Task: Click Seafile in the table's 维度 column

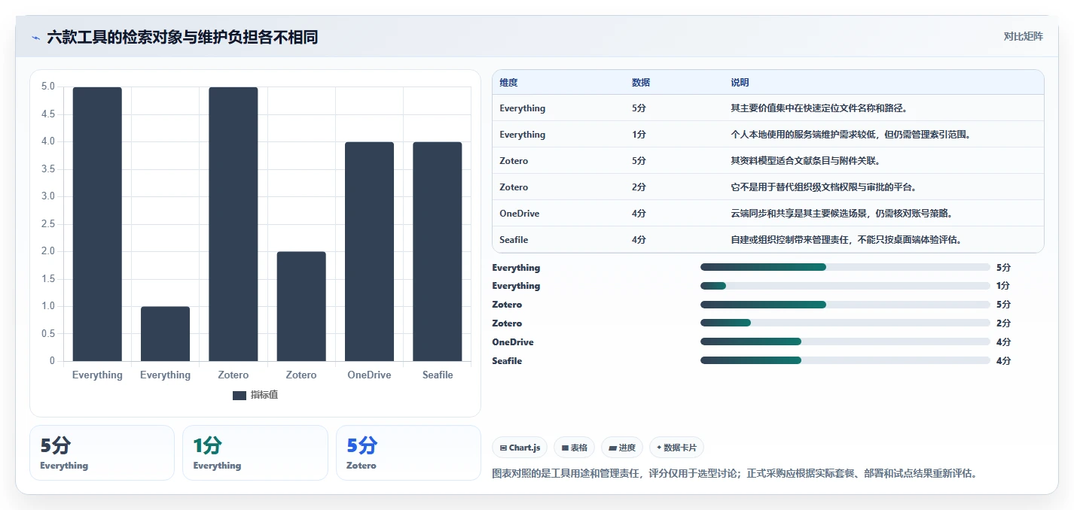Action: click(x=514, y=240)
